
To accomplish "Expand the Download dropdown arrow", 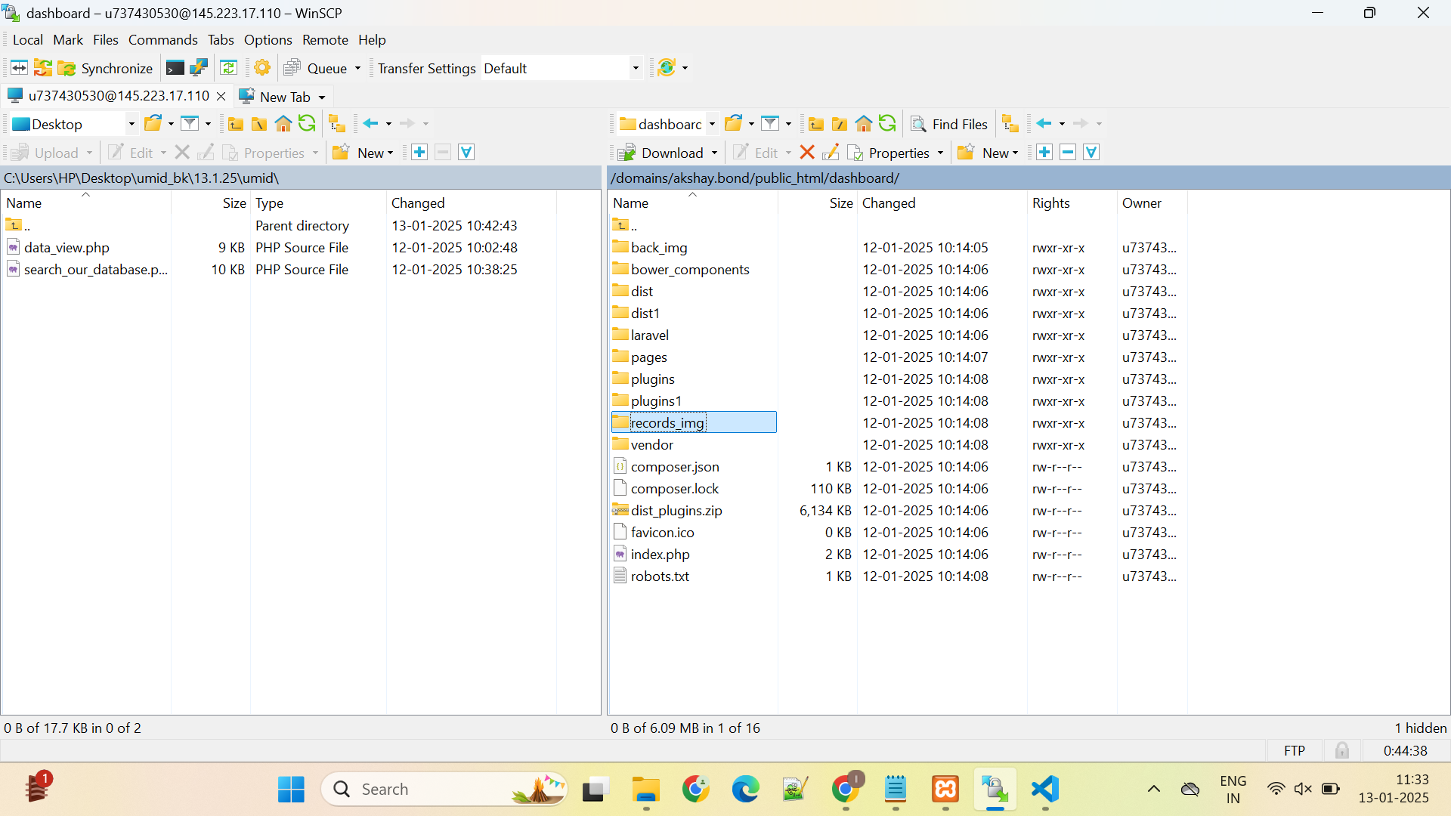I will (x=714, y=153).
